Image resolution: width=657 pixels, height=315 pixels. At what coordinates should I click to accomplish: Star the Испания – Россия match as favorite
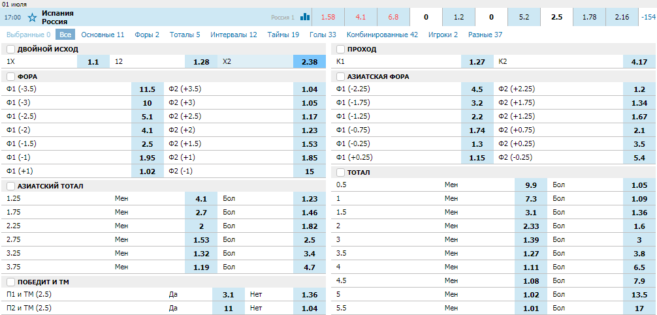pyautogui.click(x=32, y=17)
